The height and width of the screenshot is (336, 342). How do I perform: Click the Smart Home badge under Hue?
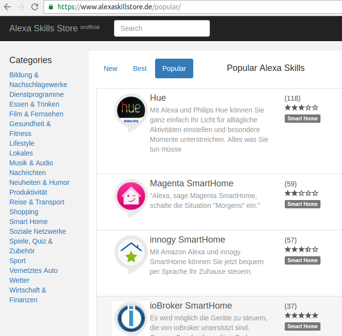(302, 119)
